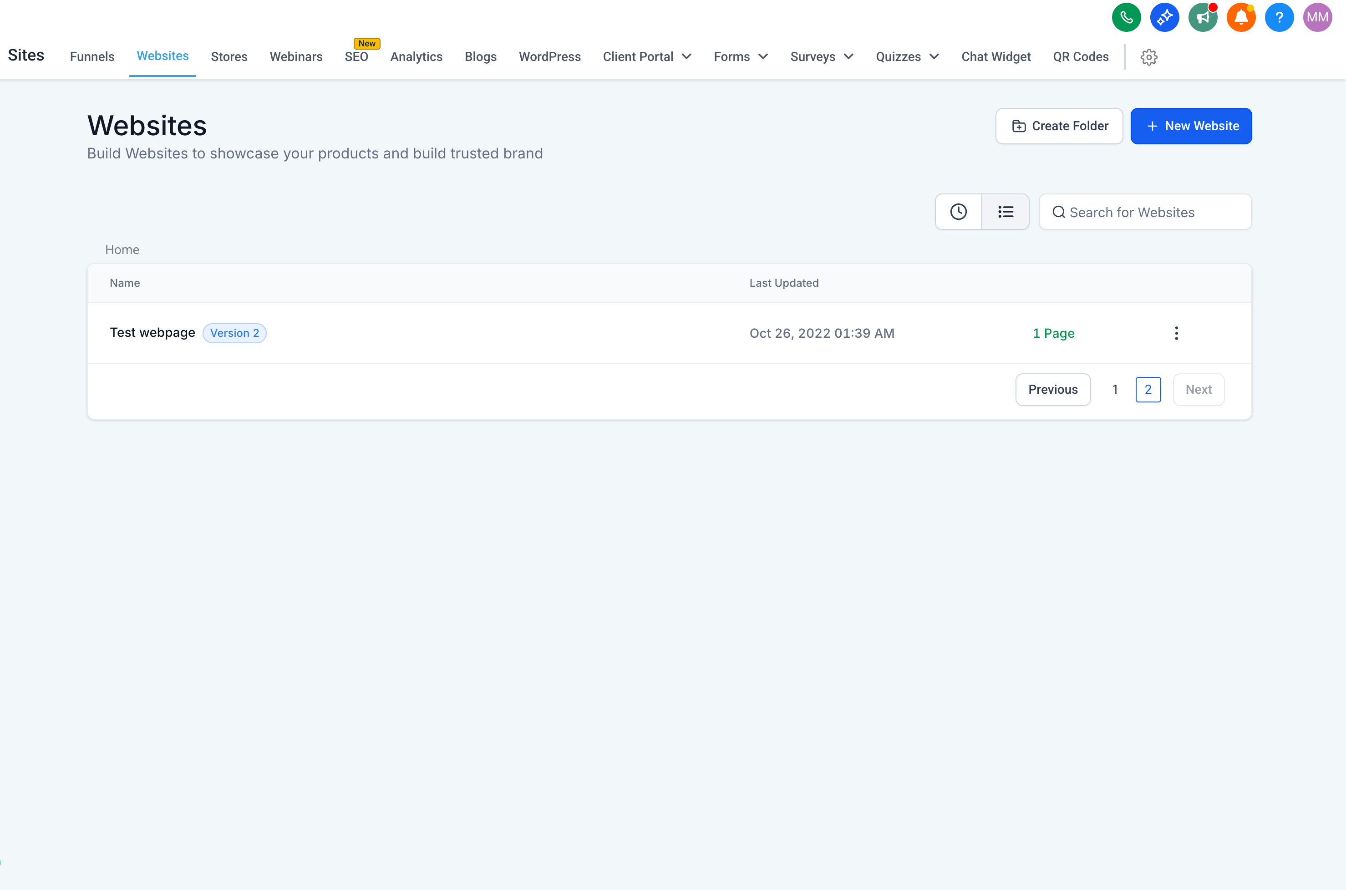The height and width of the screenshot is (890, 1346).
Task: Open the settings gear in Sites toolbar
Action: pos(1149,57)
